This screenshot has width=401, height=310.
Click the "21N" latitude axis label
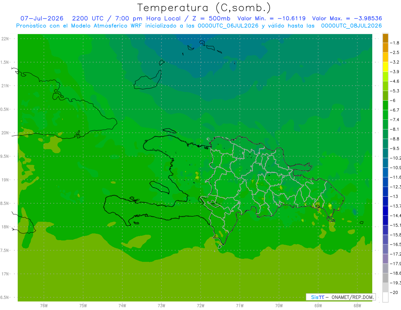pyautogui.click(x=5, y=86)
